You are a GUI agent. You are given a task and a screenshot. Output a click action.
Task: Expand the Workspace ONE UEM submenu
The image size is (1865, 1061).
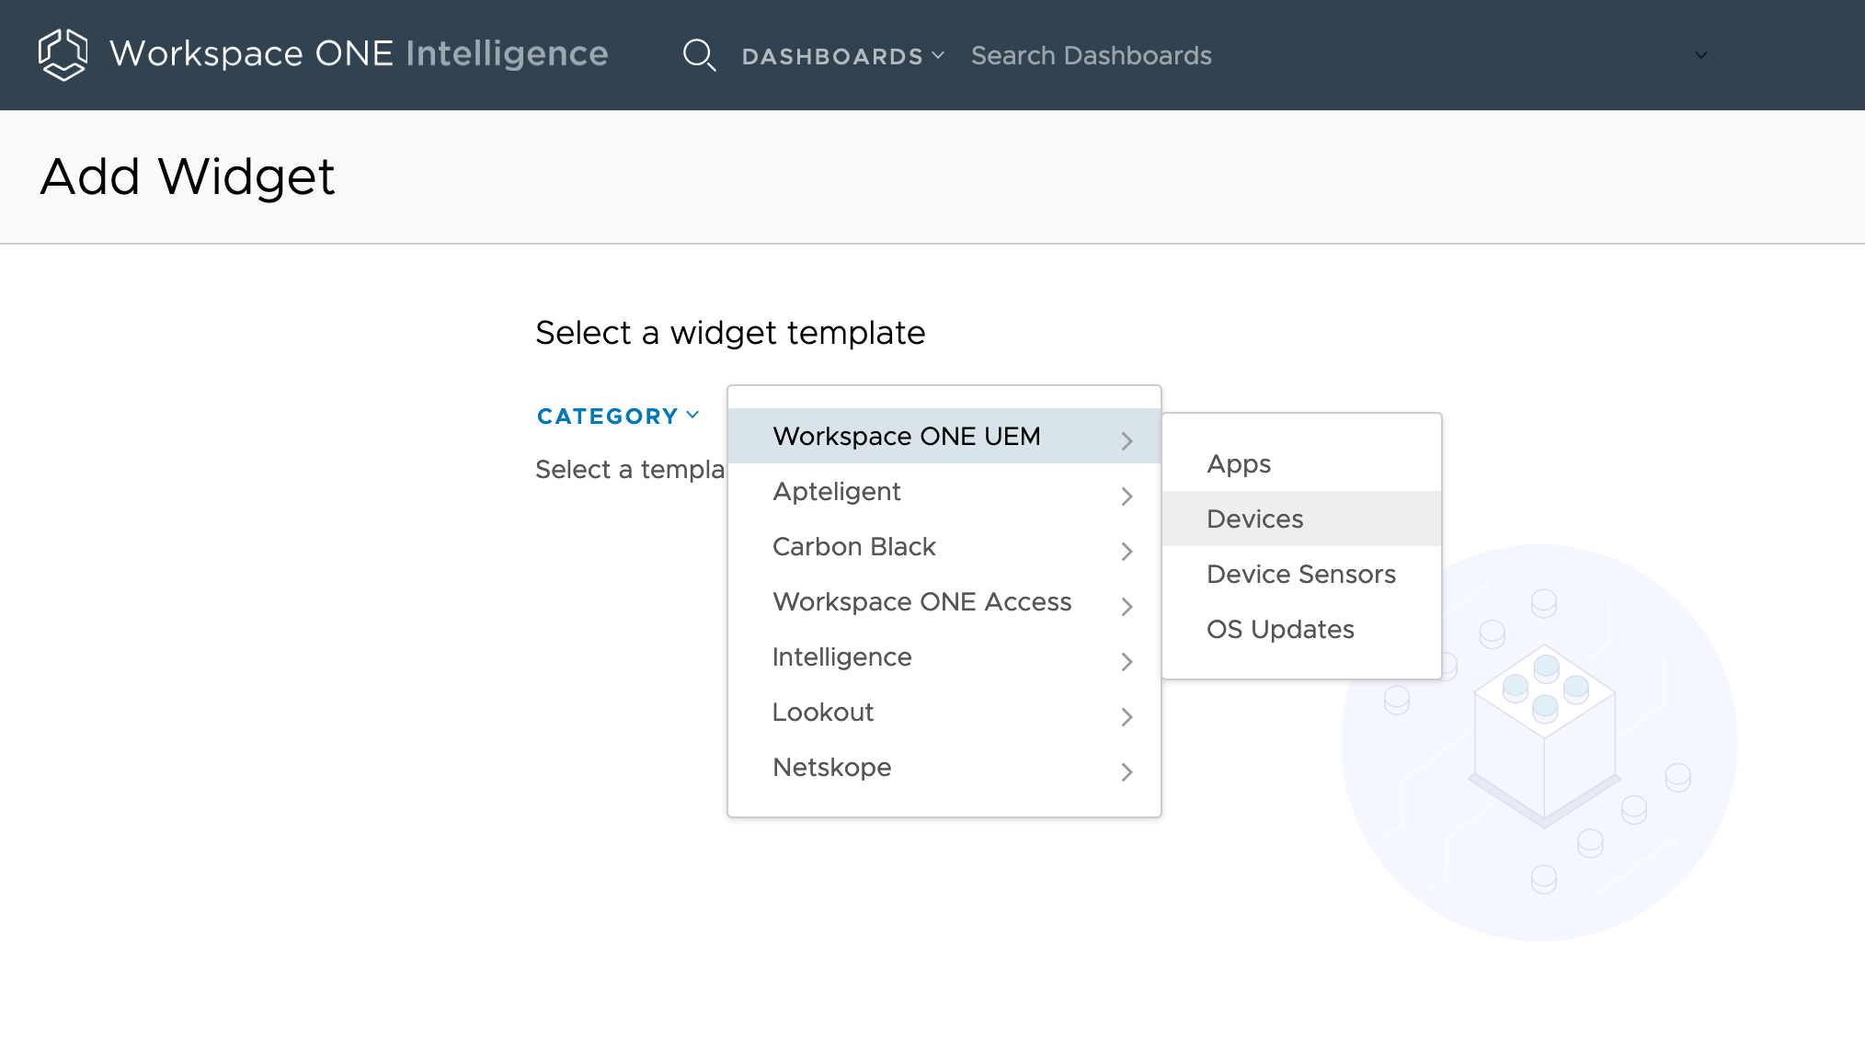pyautogui.click(x=908, y=436)
